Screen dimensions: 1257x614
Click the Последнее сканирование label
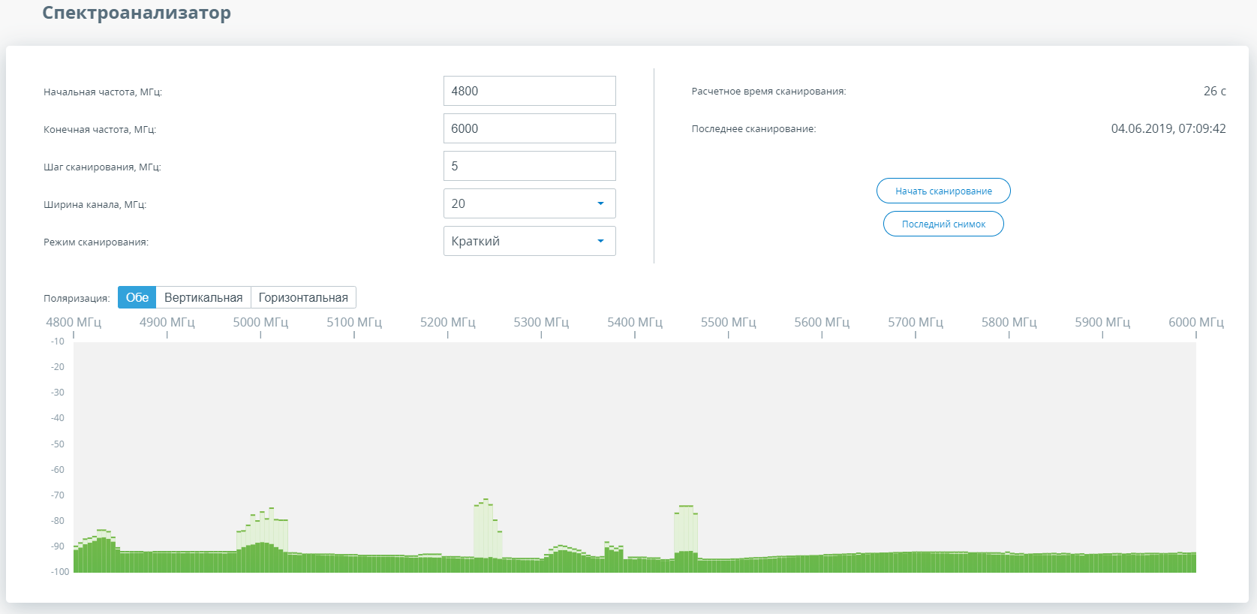click(x=753, y=128)
